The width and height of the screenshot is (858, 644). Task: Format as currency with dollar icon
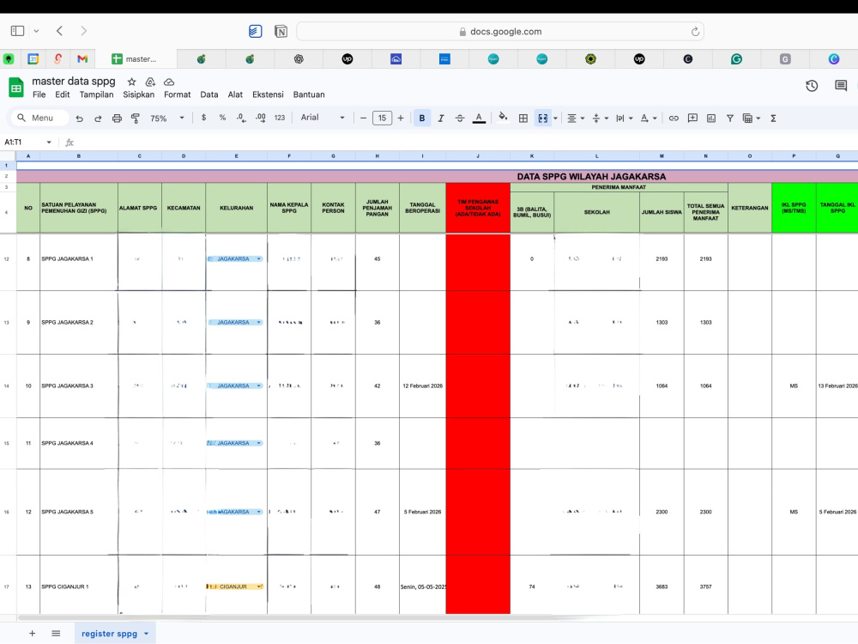click(x=203, y=118)
